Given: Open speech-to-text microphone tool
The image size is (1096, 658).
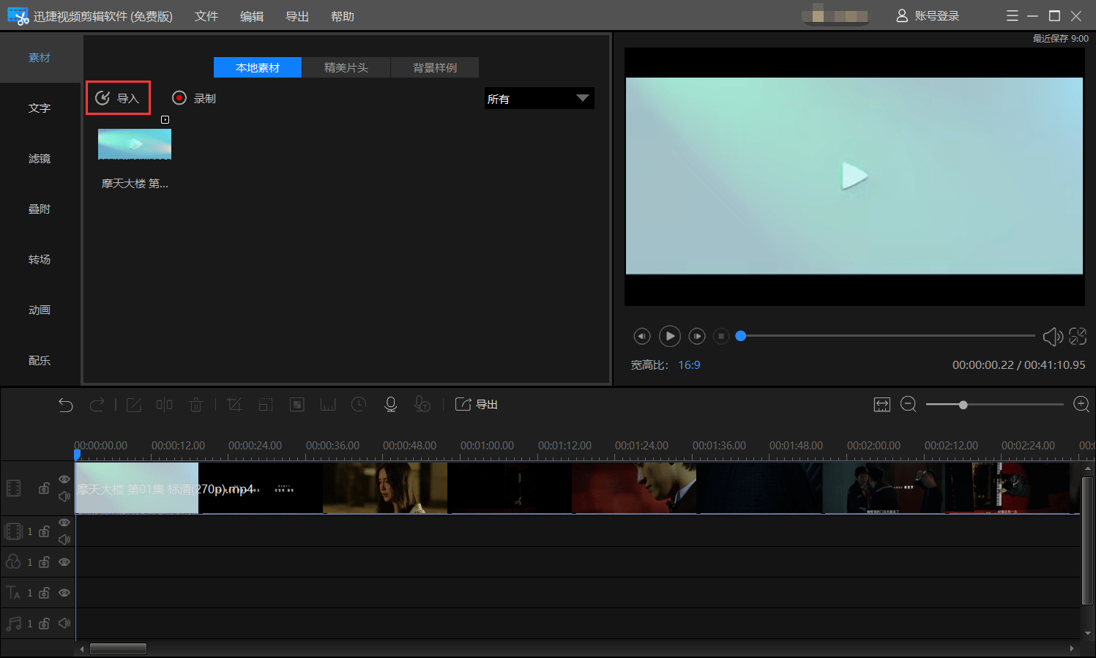Looking at the screenshot, I should click(422, 405).
